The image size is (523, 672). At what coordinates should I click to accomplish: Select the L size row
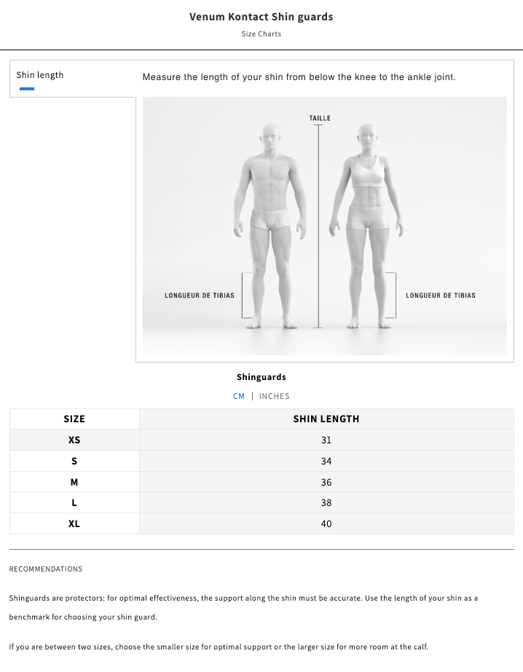(74, 502)
